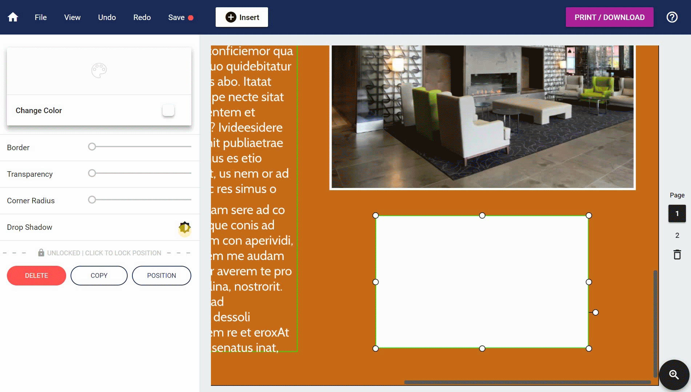
Task: Switch to page 1
Action: tap(677, 213)
